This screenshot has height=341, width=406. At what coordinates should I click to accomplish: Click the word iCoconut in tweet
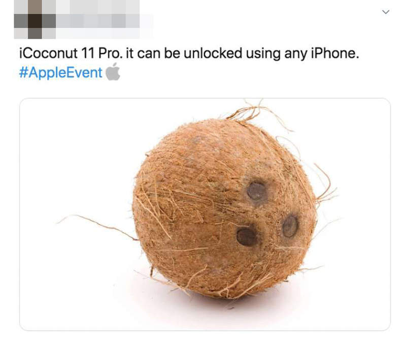tap(48, 53)
